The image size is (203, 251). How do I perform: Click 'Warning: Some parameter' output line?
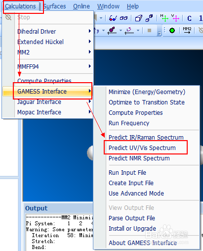[x=60, y=229]
